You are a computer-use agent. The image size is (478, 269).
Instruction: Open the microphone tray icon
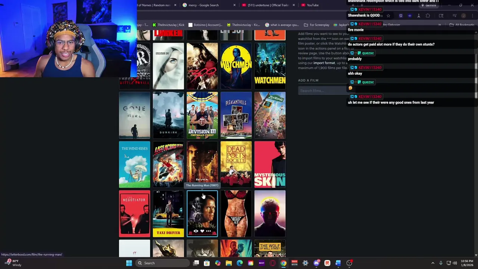point(441,263)
